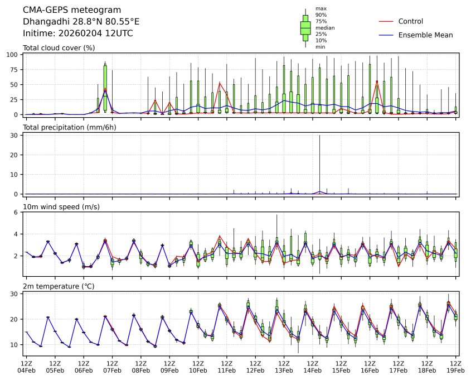
Task: Click the red Control legend line
Action: [x=386, y=21]
